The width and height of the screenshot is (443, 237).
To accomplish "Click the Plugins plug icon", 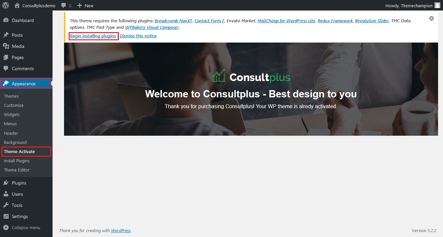I will tap(6, 183).
